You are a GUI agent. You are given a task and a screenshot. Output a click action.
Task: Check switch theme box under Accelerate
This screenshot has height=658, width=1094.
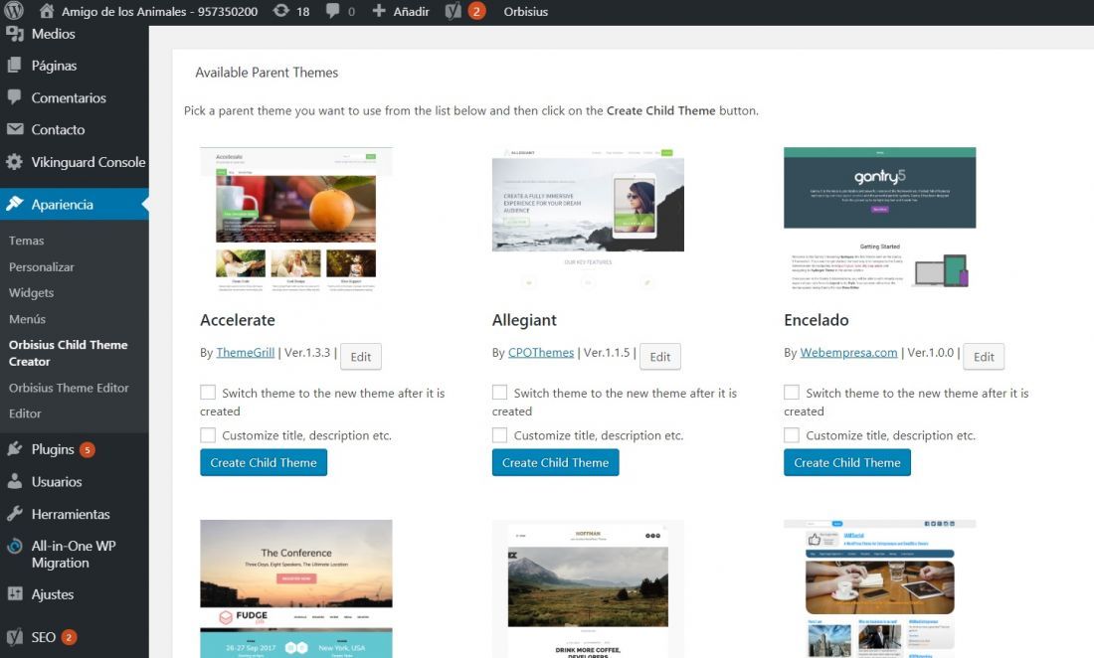point(208,393)
